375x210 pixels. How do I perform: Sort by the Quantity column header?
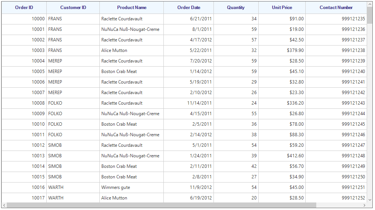point(236,8)
